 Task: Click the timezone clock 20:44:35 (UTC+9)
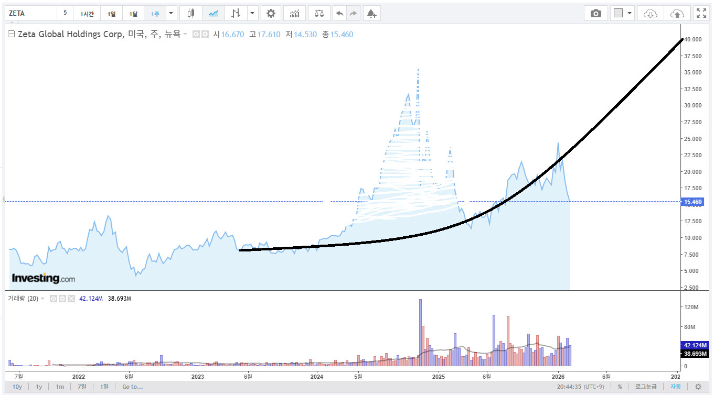pos(582,387)
